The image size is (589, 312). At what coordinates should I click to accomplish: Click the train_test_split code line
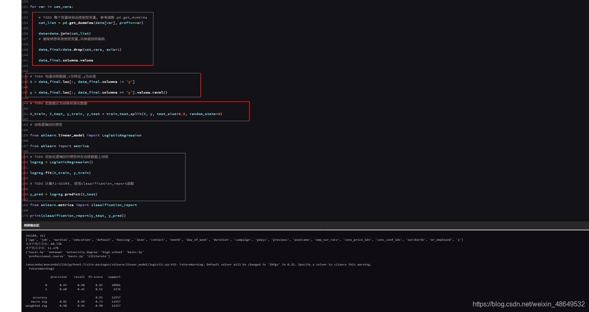(126, 114)
